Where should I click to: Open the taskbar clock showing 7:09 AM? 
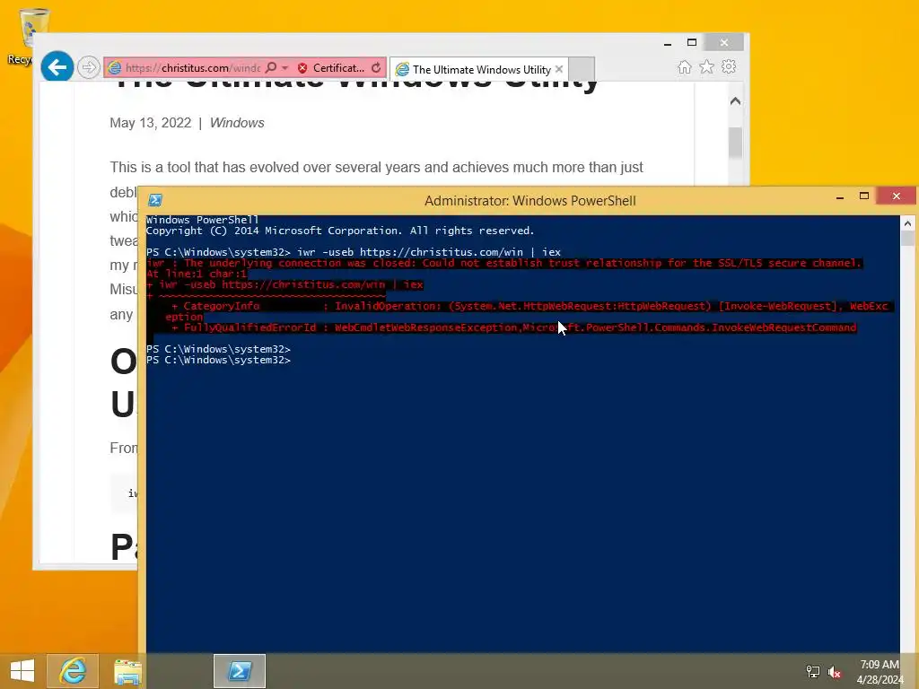point(880,671)
